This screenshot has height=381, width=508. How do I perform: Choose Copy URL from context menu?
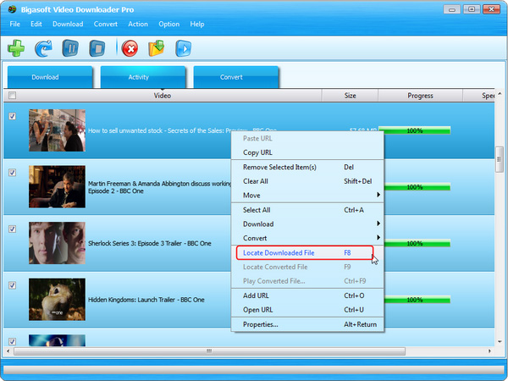pyautogui.click(x=307, y=152)
